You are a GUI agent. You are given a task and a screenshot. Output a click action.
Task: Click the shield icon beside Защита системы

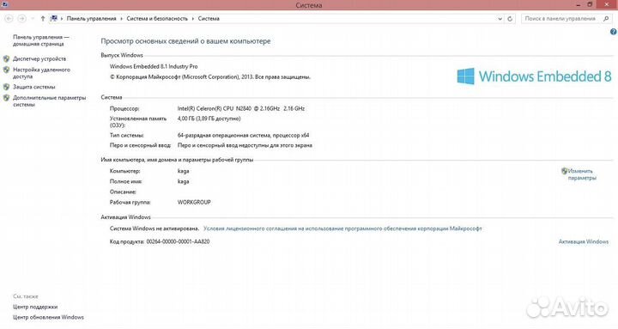click(6, 87)
